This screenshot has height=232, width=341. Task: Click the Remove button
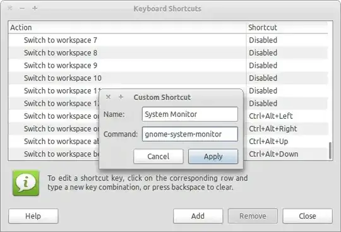(253, 216)
